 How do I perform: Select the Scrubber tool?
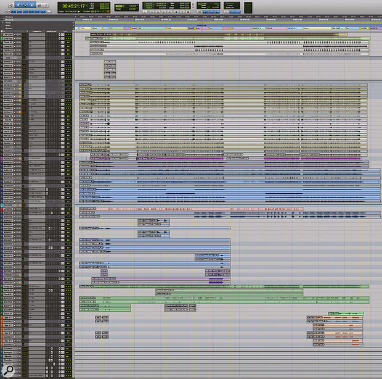39,5
